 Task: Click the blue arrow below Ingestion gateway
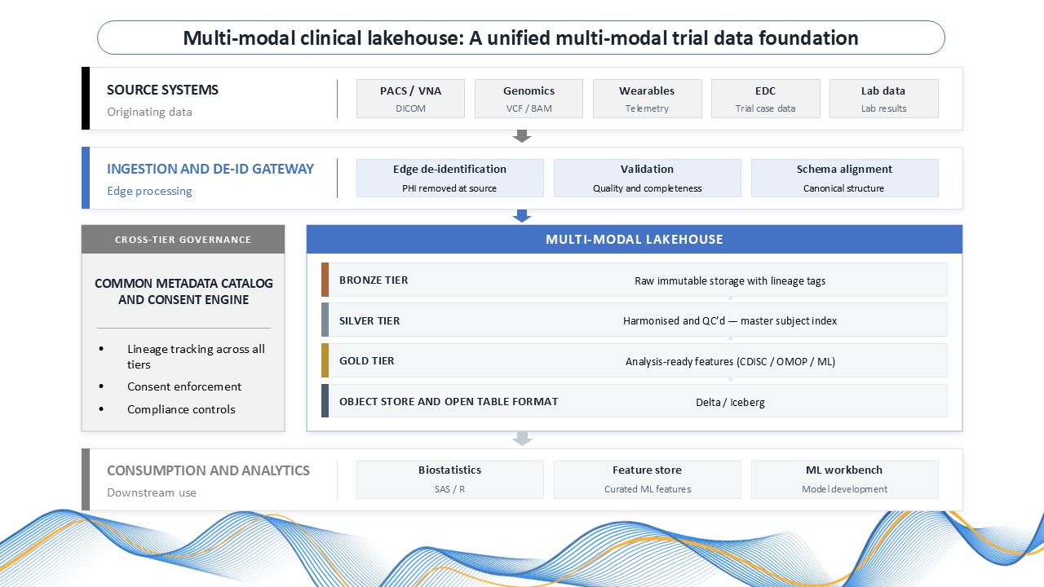click(x=522, y=215)
